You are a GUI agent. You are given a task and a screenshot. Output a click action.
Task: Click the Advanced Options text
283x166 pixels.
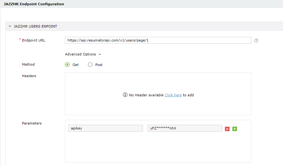pyautogui.click(x=80, y=54)
